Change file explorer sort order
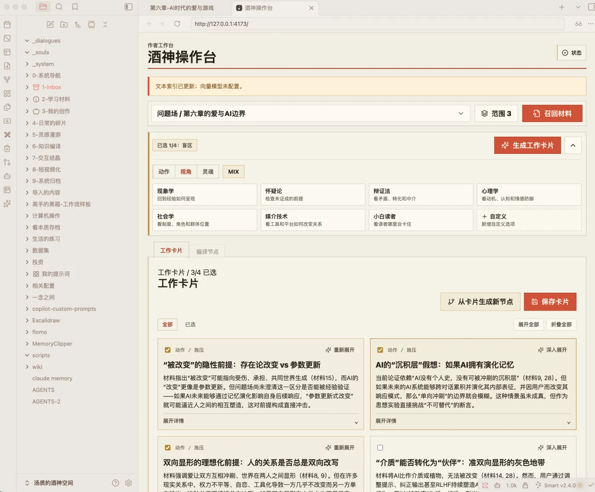The height and width of the screenshot is (492, 595). (77, 25)
